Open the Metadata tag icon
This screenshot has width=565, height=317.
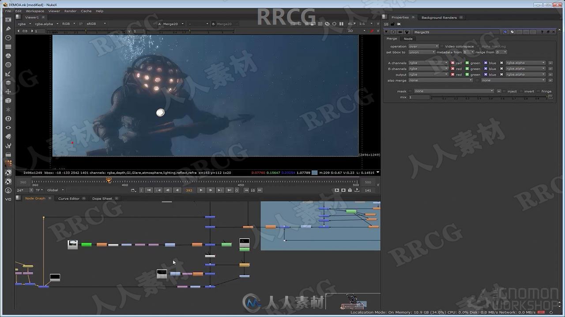point(8,136)
